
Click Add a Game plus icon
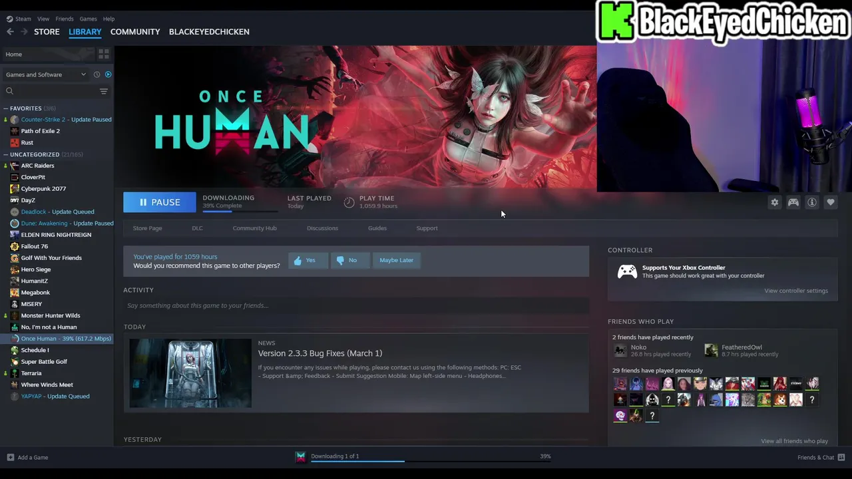10,458
